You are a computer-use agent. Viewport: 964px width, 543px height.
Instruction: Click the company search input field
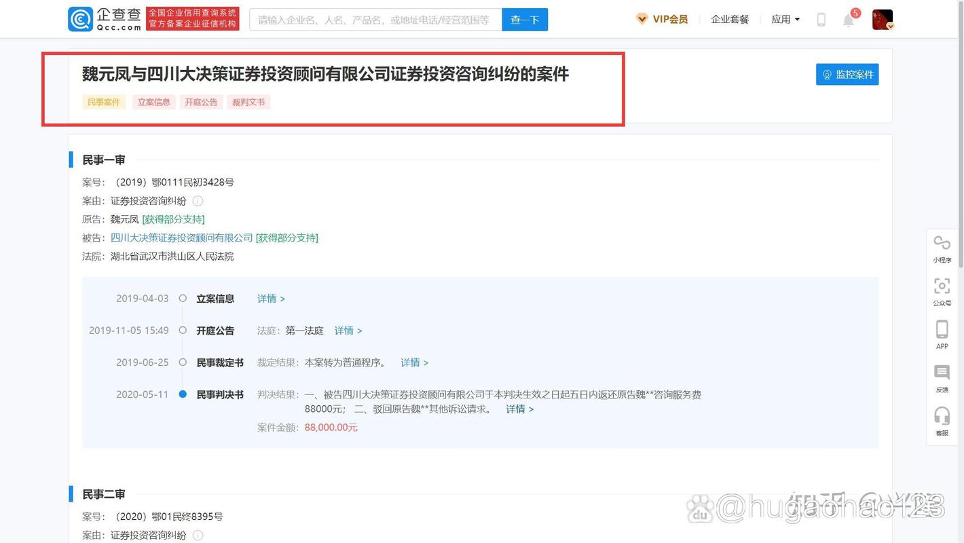375,20
